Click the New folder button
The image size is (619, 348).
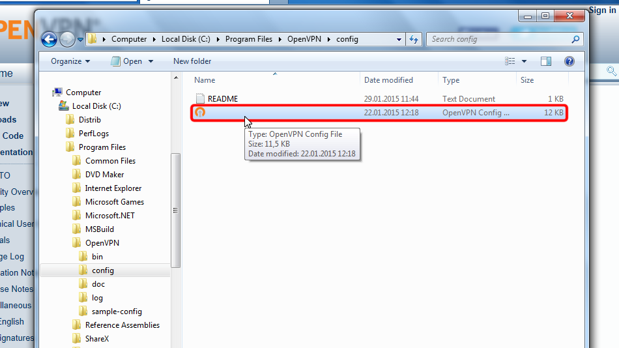192,61
